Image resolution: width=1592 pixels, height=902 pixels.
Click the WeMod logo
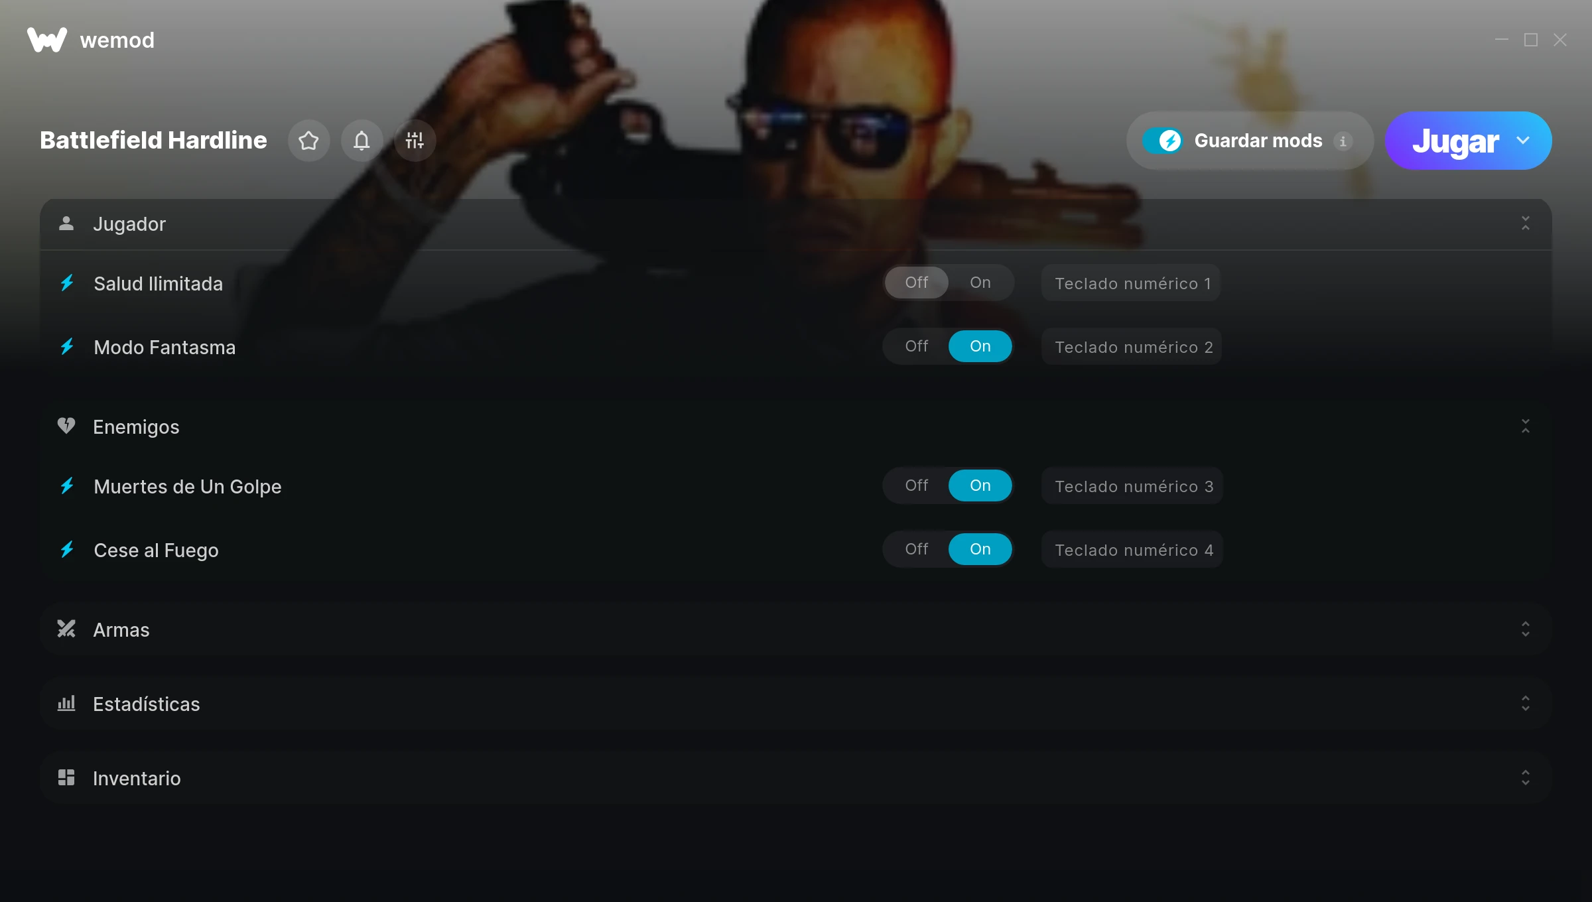[47, 40]
